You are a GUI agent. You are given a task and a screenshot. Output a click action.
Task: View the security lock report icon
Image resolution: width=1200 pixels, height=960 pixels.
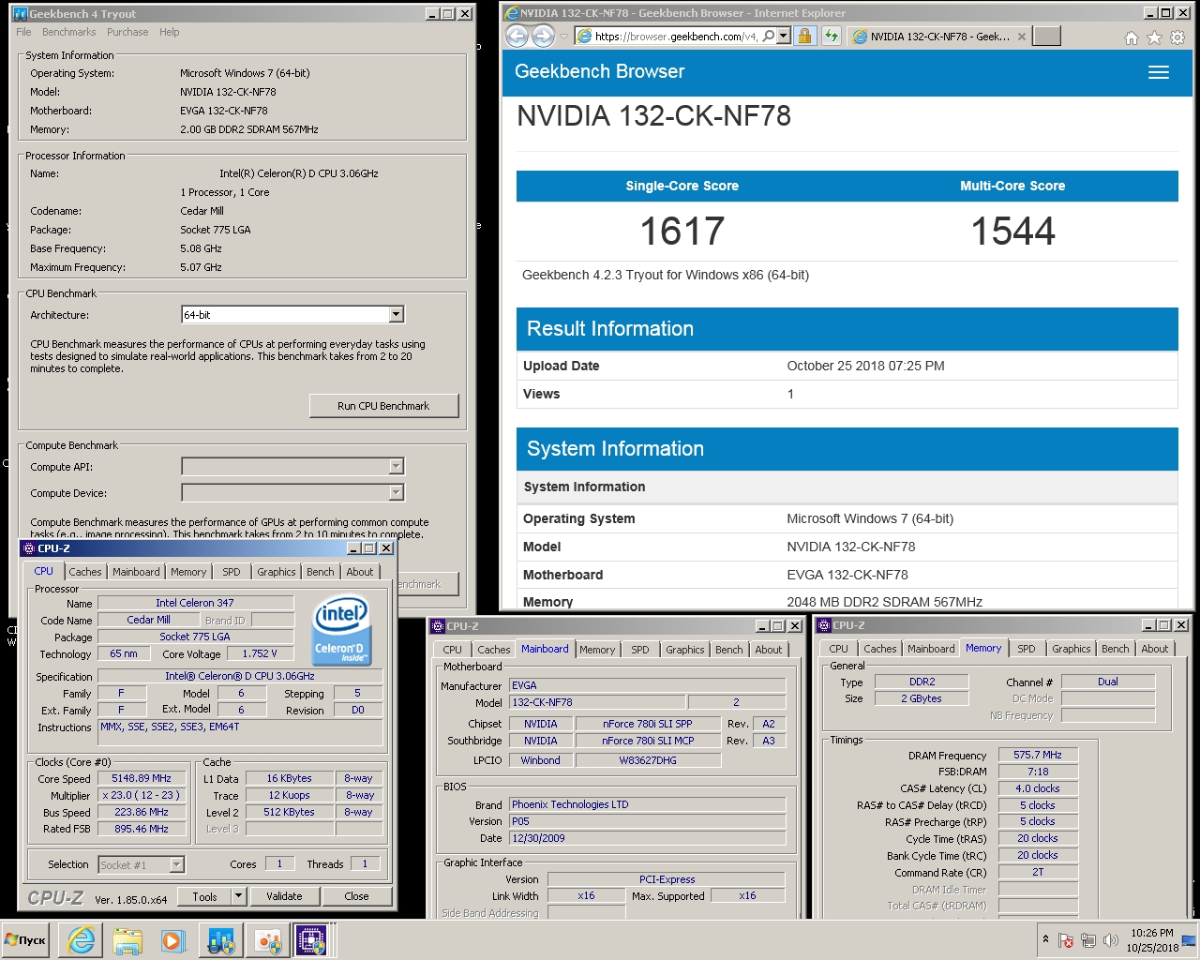pyautogui.click(x=804, y=36)
